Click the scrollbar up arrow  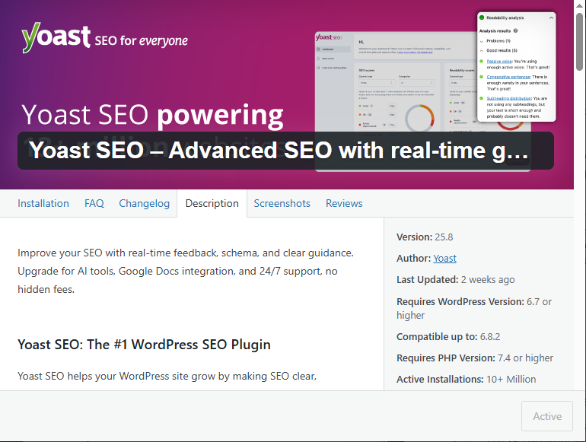click(580, 5)
